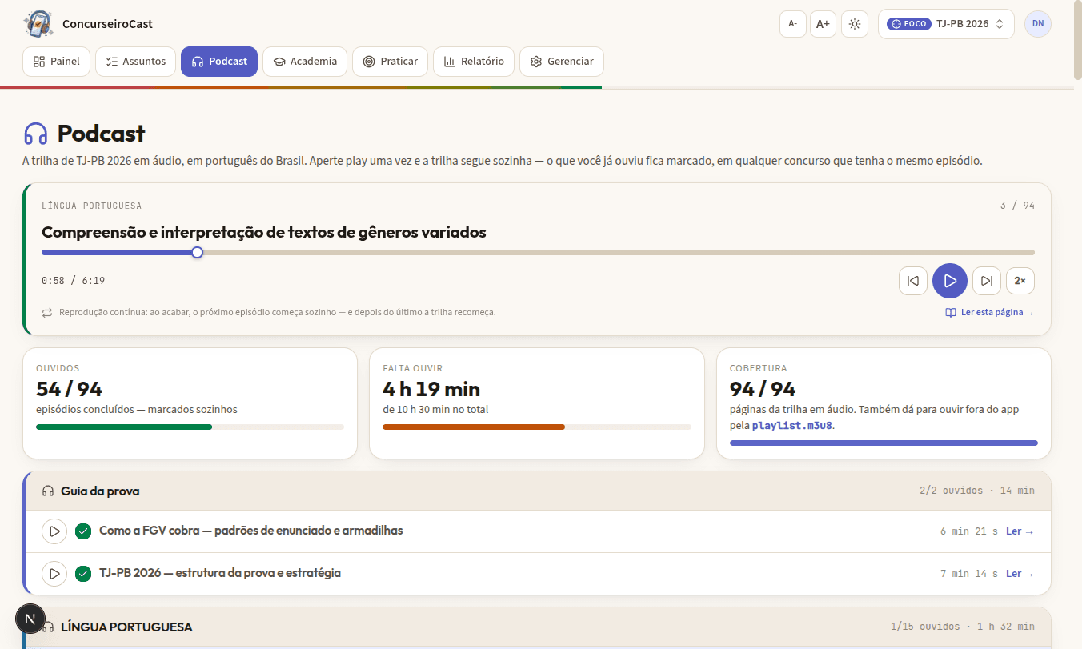Viewport: 1082px width, 649px height.
Task: Switch to the Praticar tab
Action: [x=391, y=62]
